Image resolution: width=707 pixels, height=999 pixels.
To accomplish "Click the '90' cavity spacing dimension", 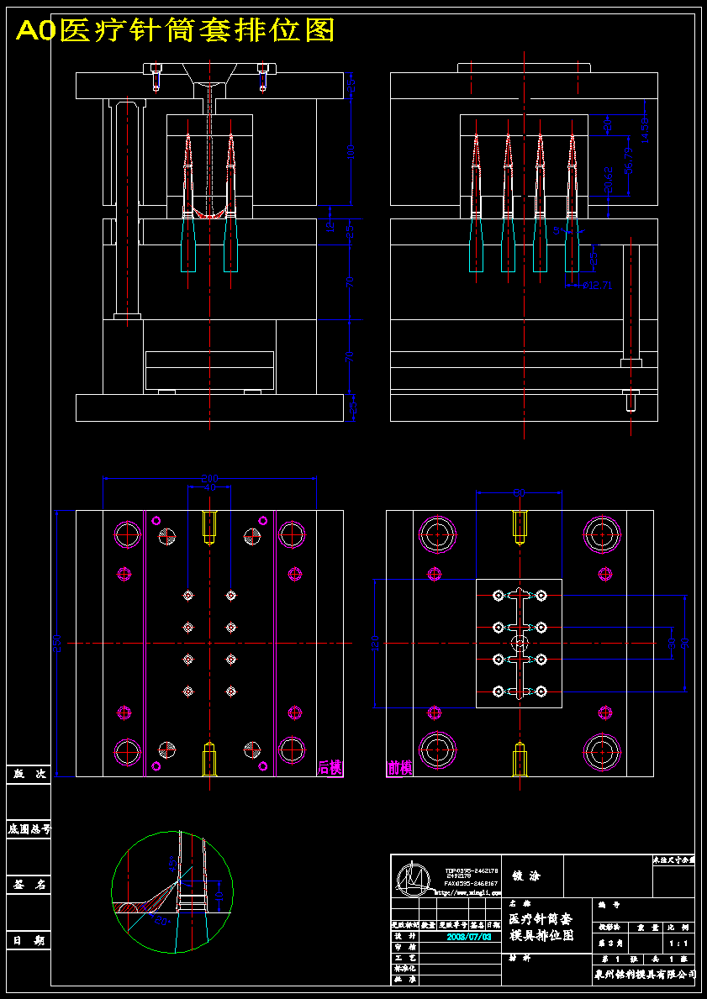I will coord(684,643).
